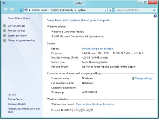This screenshot has height=119, width=159.
Task: Expand arrow before Control Panel breadcrumb
Action: coord(30,10)
